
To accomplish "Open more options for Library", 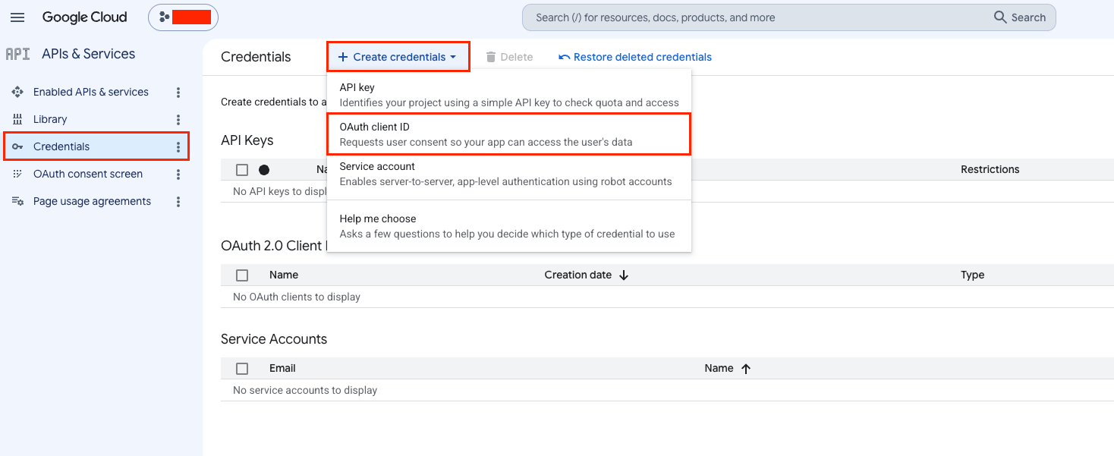I will point(178,119).
